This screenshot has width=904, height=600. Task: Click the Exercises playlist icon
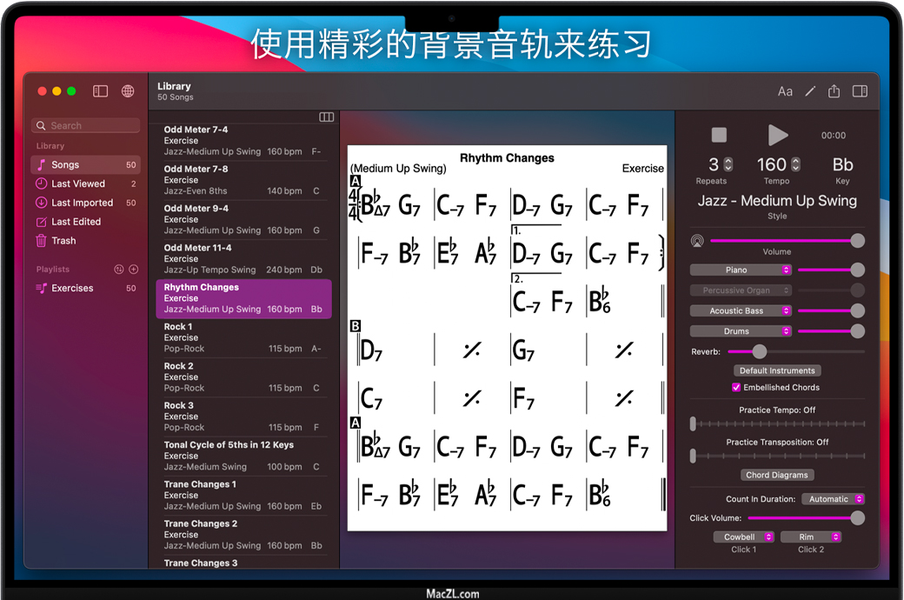tap(41, 288)
